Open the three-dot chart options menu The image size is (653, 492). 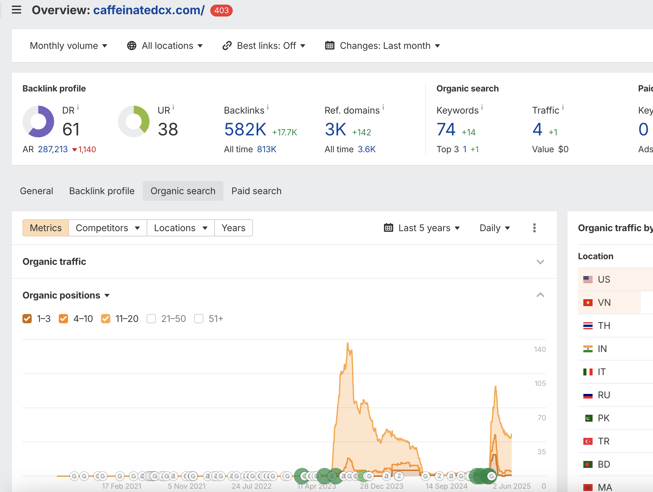coord(534,228)
